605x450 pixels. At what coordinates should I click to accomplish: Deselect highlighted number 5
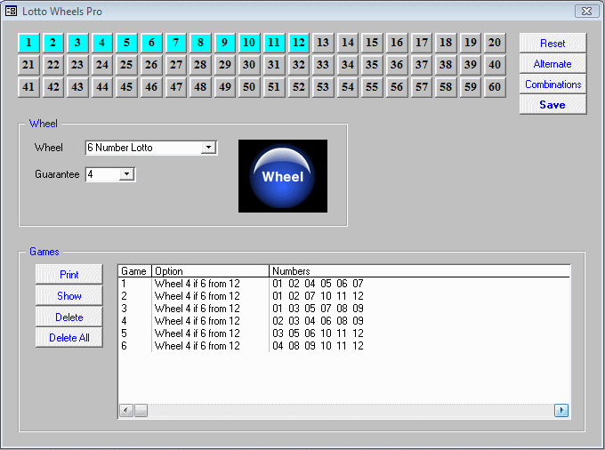(126, 43)
